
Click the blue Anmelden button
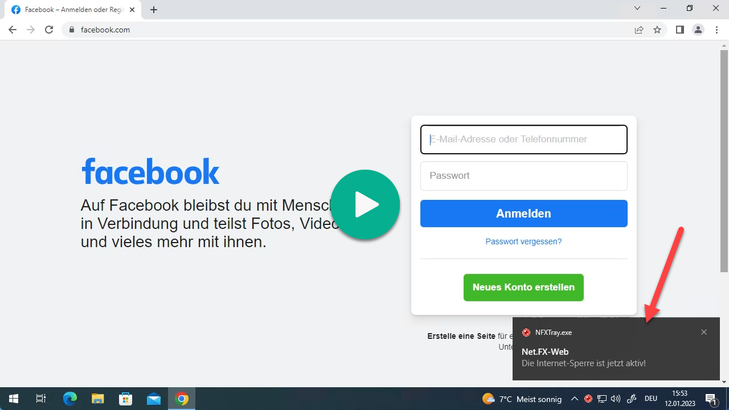click(x=524, y=214)
